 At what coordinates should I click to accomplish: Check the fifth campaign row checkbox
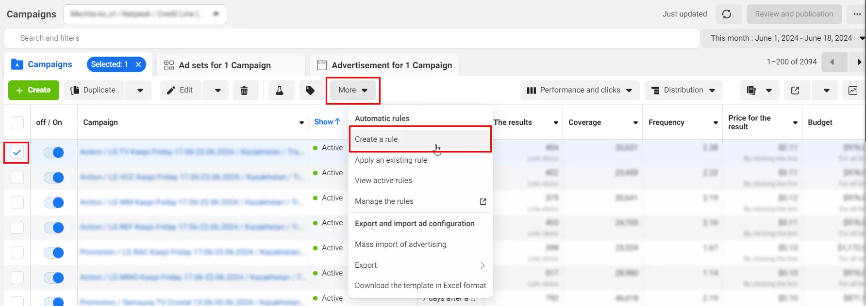17,252
